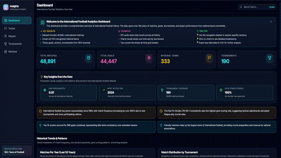The width and height of the screenshot is (281, 158).
Task: Click the Players people icon
Action: pos(6,36)
